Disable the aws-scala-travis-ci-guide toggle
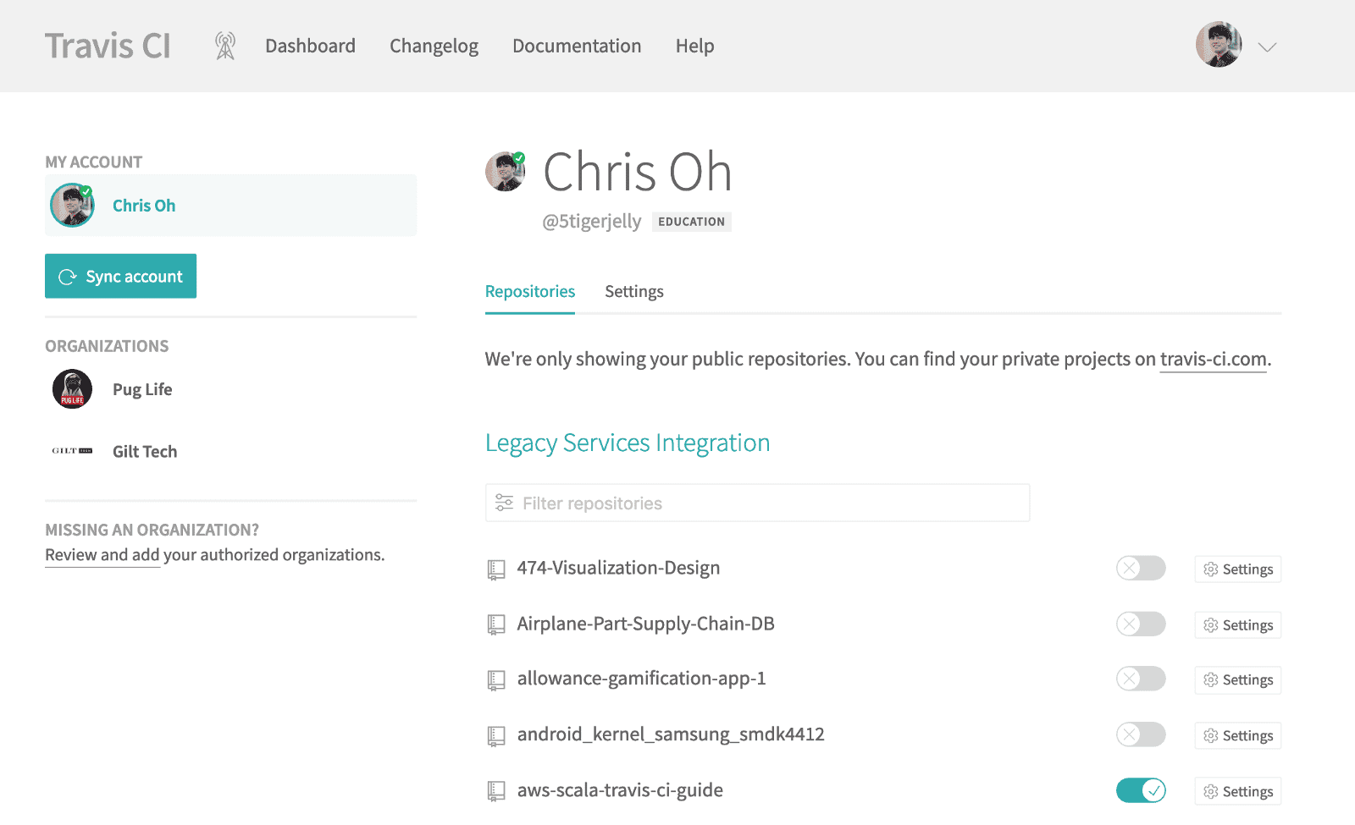The image size is (1355, 825). pyautogui.click(x=1141, y=790)
